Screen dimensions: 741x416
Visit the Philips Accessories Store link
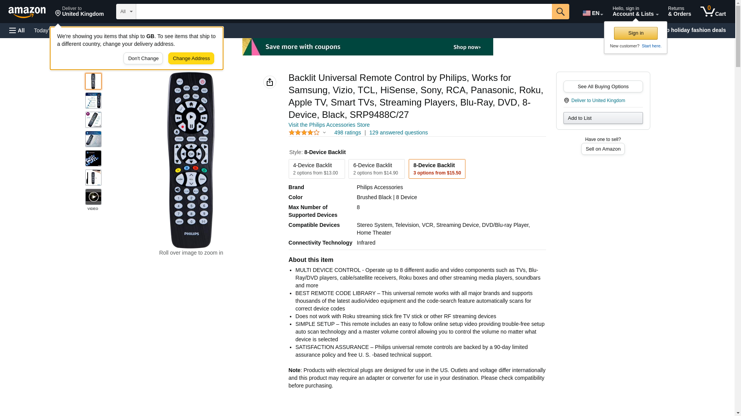tap(329, 125)
